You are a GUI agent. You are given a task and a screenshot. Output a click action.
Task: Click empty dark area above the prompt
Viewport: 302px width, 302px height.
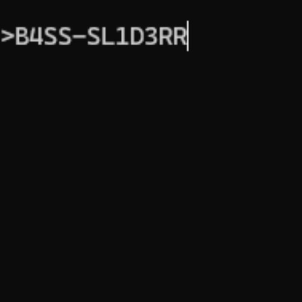pos(151,10)
